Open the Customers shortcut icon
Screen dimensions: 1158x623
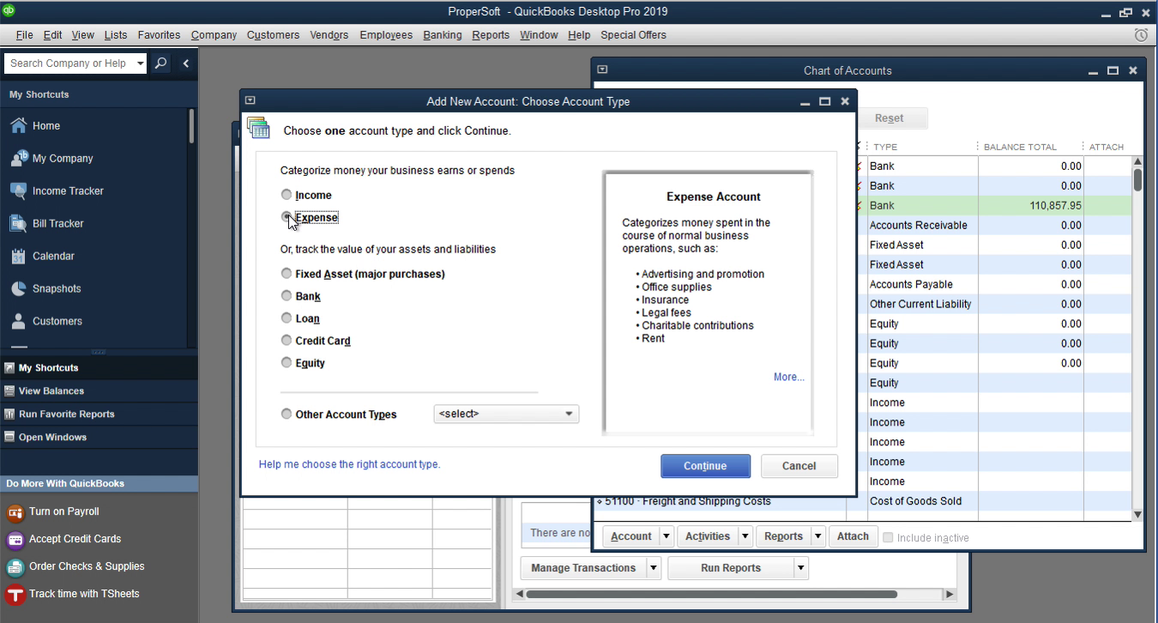coord(18,322)
